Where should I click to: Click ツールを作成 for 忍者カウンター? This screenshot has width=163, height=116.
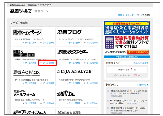coord(92,63)
